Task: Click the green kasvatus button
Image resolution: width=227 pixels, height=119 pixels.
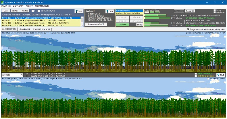Action: coord(122,25)
